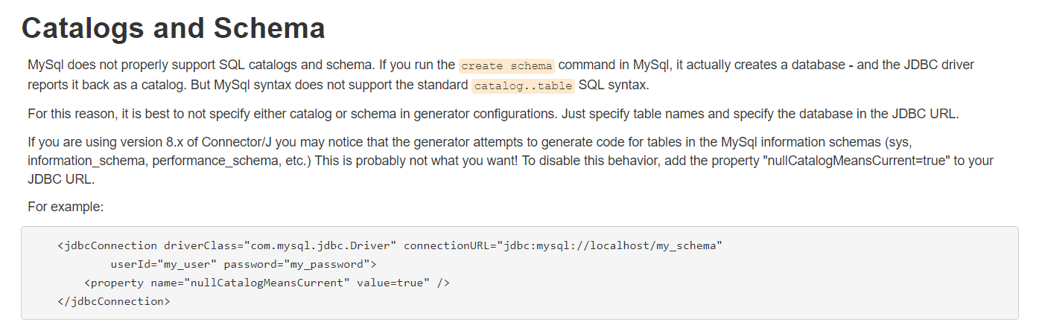
Task: Click the closing </jdbcConnection> tag
Action: click(x=114, y=301)
